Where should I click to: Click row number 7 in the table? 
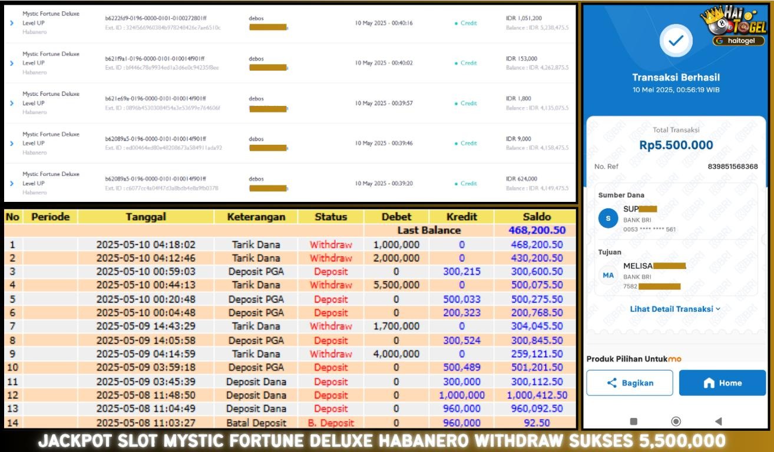(12, 326)
